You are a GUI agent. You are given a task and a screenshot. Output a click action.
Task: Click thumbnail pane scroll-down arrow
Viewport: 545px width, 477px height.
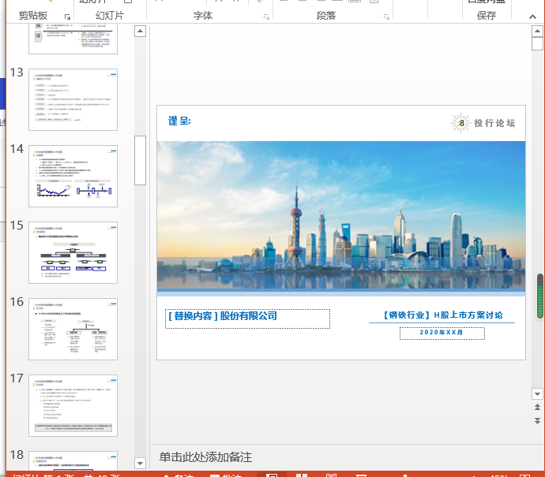coord(140,463)
